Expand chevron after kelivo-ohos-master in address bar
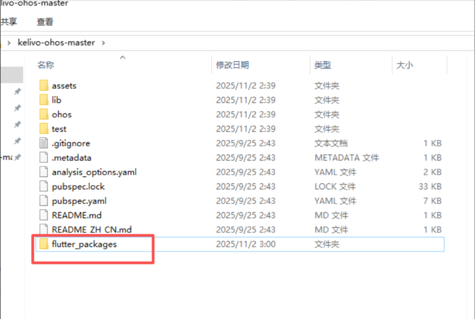 pos(104,43)
